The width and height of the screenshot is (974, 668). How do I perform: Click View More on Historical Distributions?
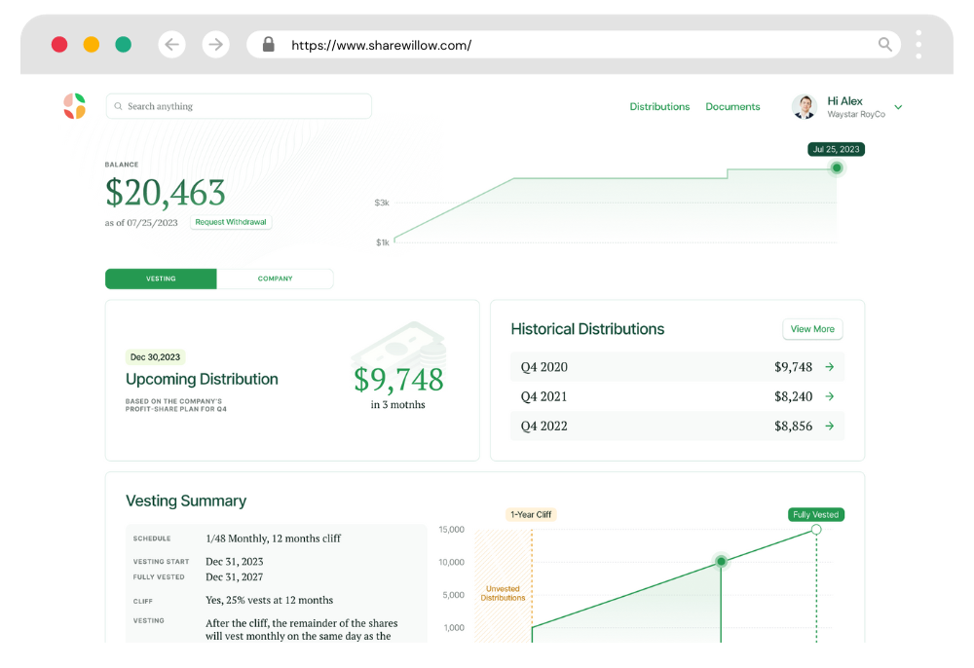[812, 329]
